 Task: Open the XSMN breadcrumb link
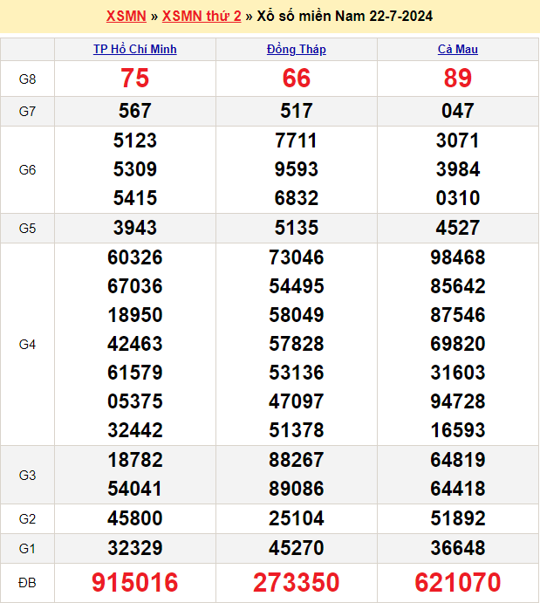coord(126,17)
